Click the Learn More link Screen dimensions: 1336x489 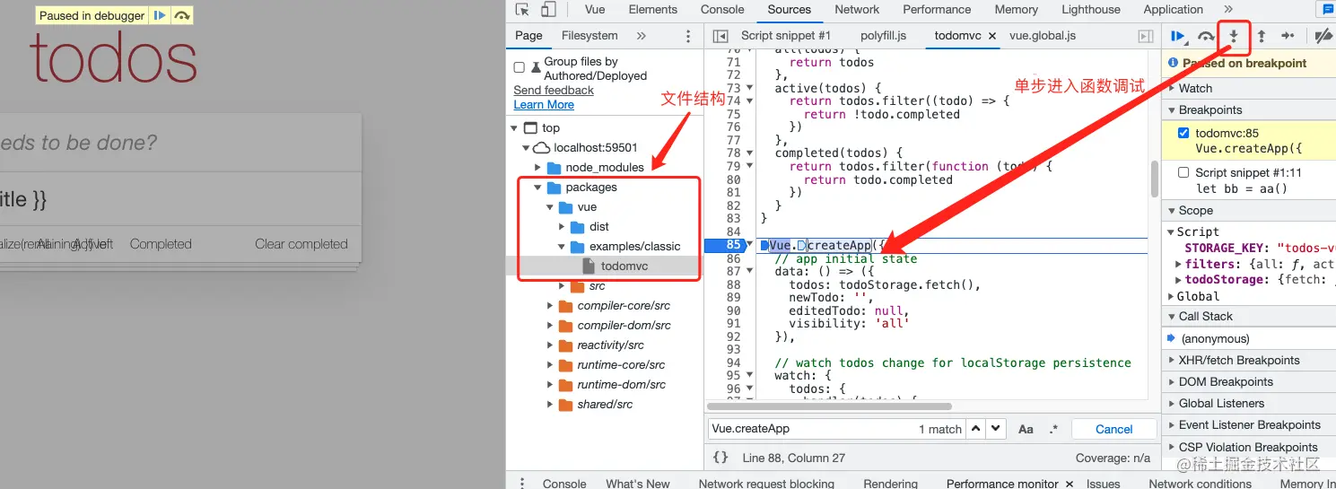tap(544, 105)
